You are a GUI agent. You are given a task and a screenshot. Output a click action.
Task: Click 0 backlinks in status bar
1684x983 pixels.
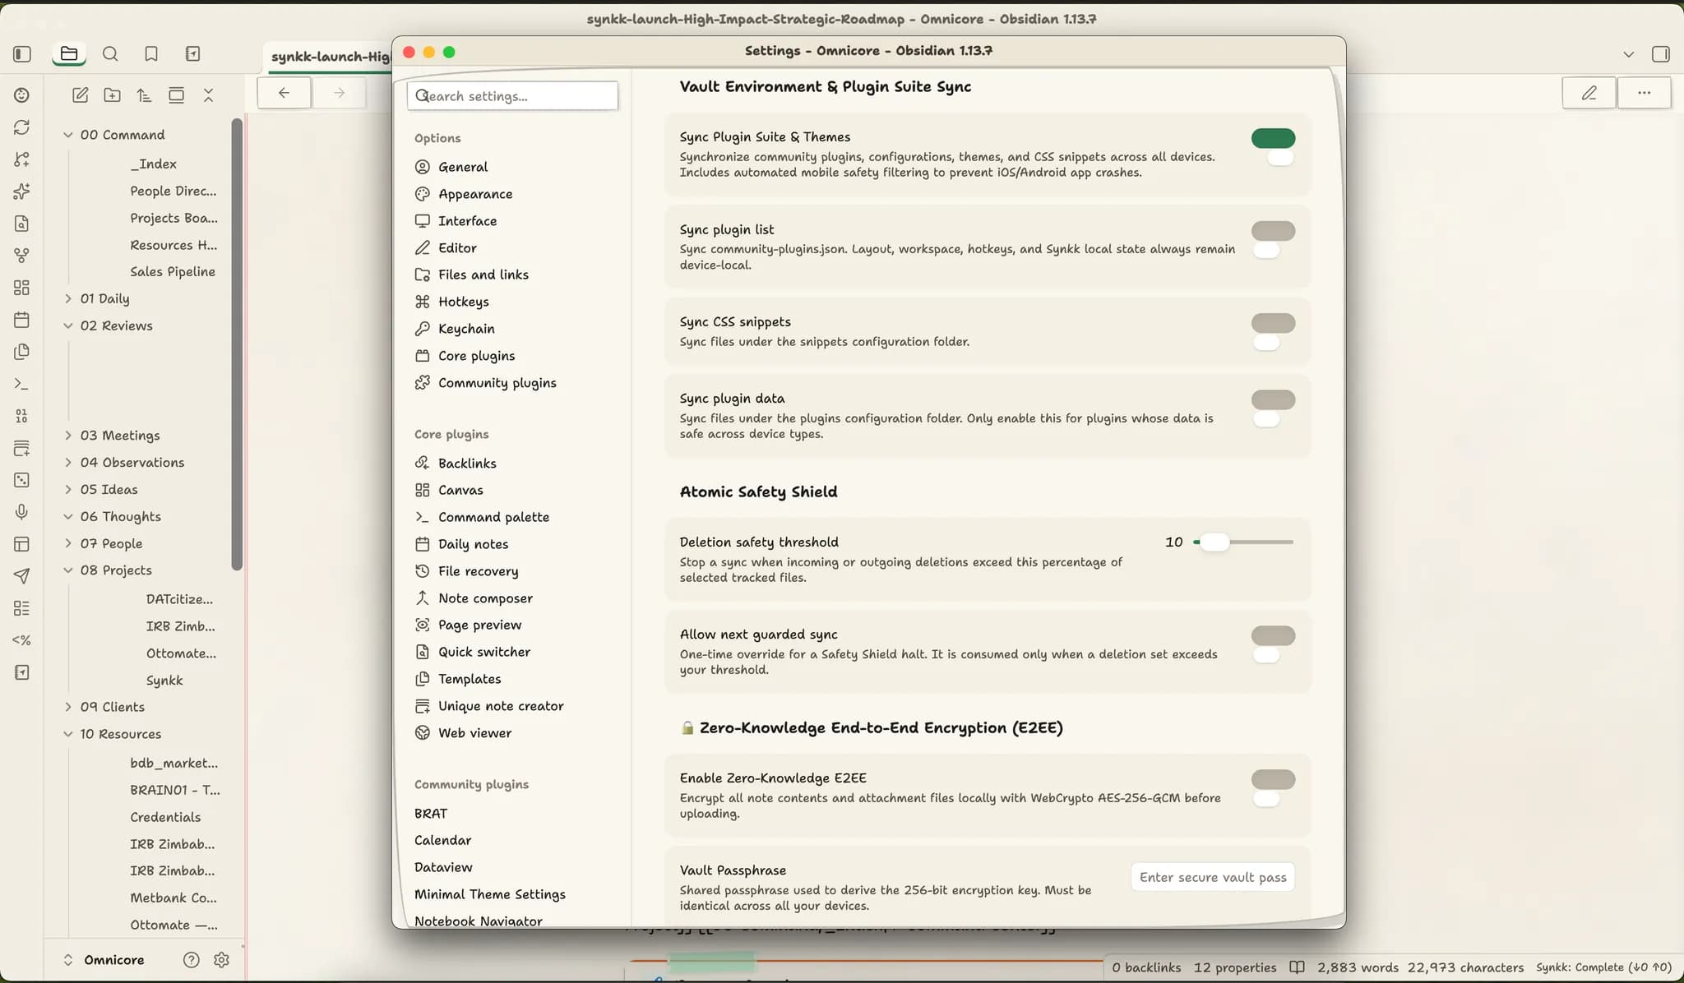tap(1146, 967)
